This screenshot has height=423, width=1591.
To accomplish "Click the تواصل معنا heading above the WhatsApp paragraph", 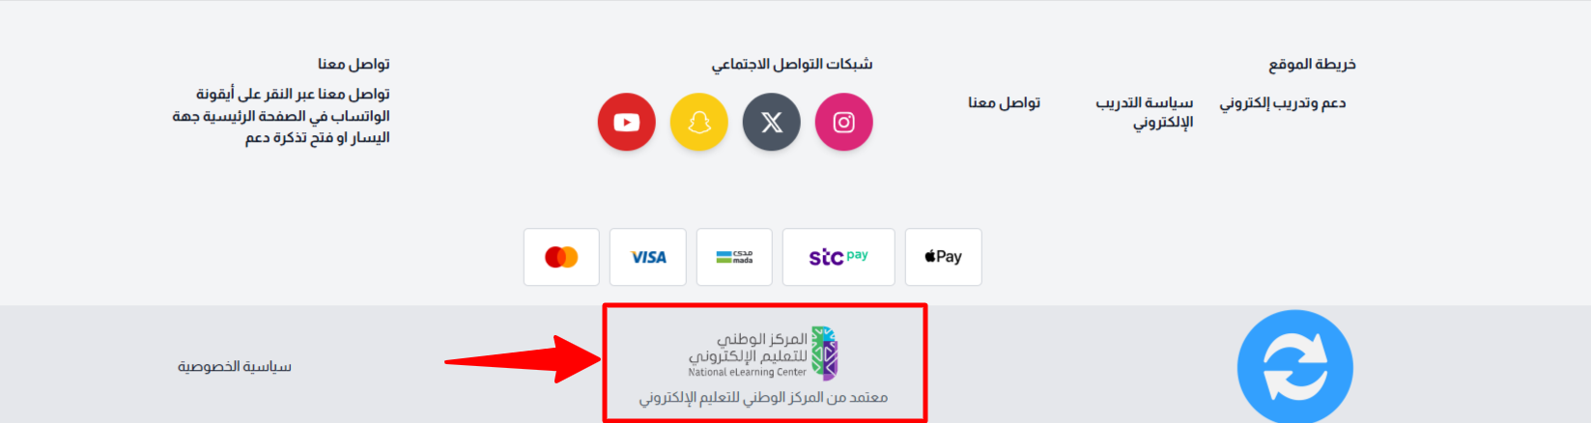I will 355,64.
